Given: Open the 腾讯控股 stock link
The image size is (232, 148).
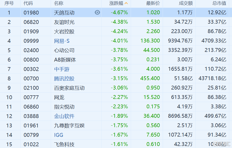Looking at the screenshot, I should click(x=64, y=79).
